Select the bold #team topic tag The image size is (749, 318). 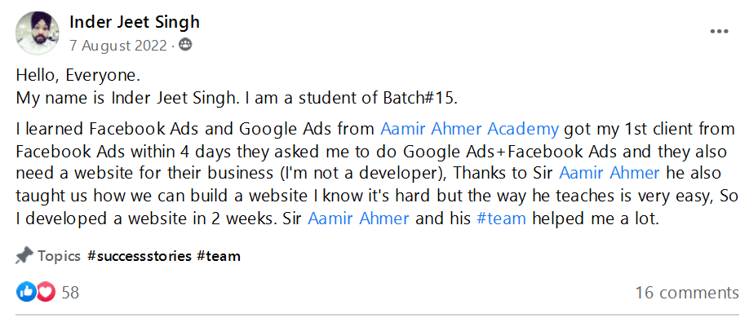(219, 256)
